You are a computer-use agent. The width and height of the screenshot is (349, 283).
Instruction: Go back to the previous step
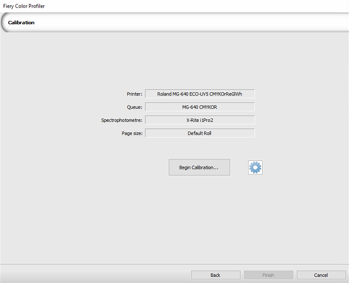tap(216, 275)
